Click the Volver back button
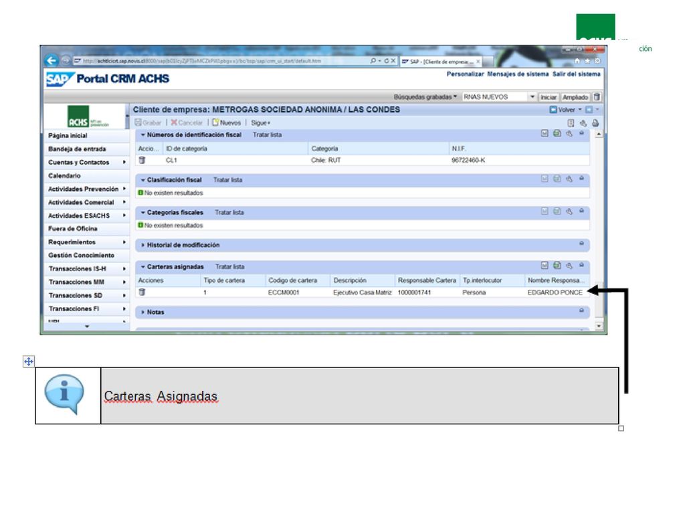Viewport: 685px width, 514px height. (x=562, y=110)
